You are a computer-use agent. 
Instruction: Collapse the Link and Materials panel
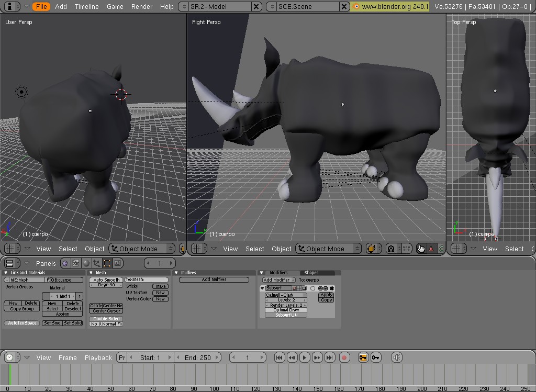tap(6, 272)
